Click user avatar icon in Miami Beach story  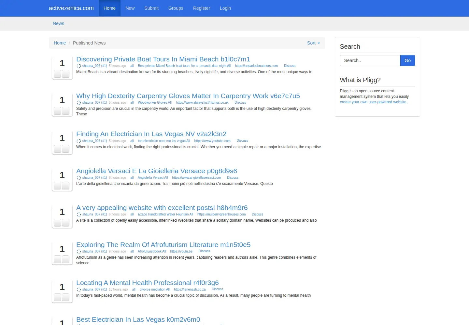click(79, 66)
